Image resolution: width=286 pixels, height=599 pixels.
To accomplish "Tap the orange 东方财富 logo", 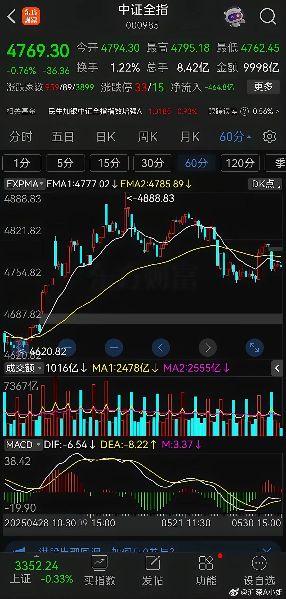I will [x=31, y=16].
